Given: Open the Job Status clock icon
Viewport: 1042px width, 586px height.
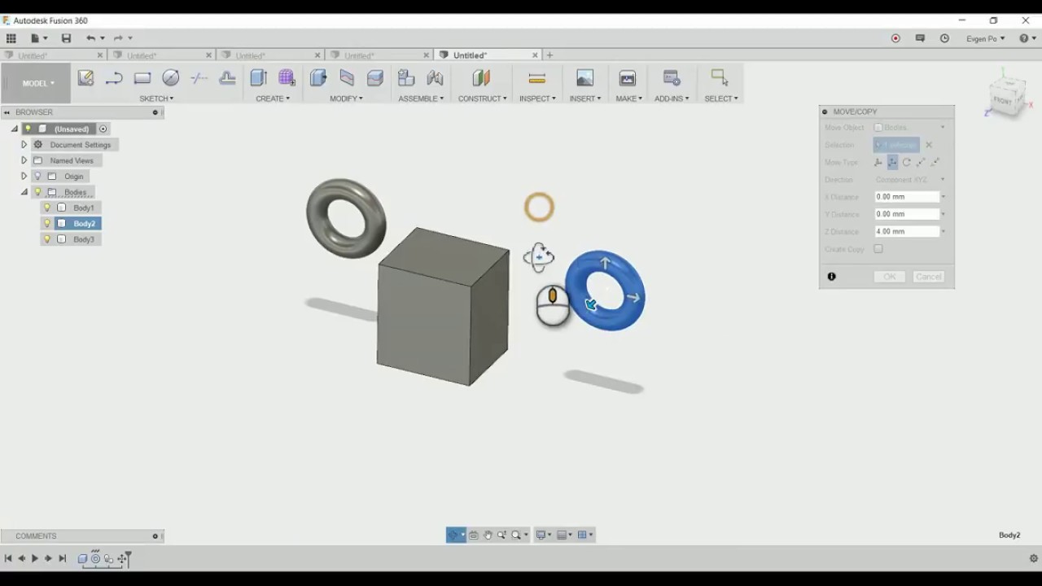Looking at the screenshot, I should pos(944,38).
